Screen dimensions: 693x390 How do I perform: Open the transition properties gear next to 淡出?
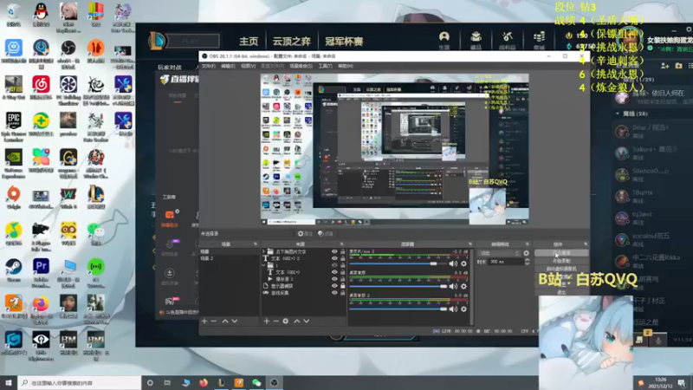[x=526, y=253]
